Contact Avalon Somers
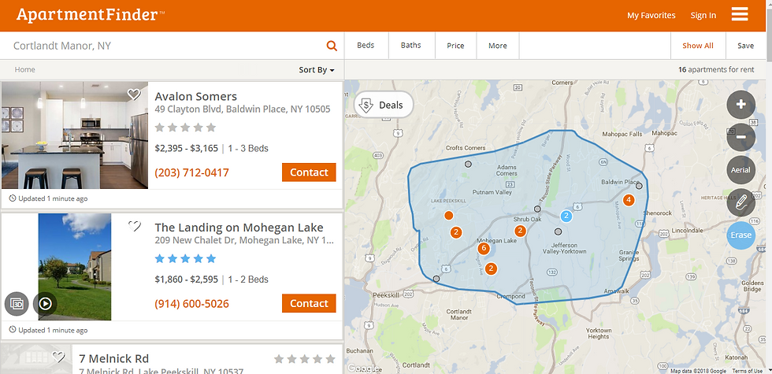This screenshot has height=374, width=772. [x=309, y=172]
